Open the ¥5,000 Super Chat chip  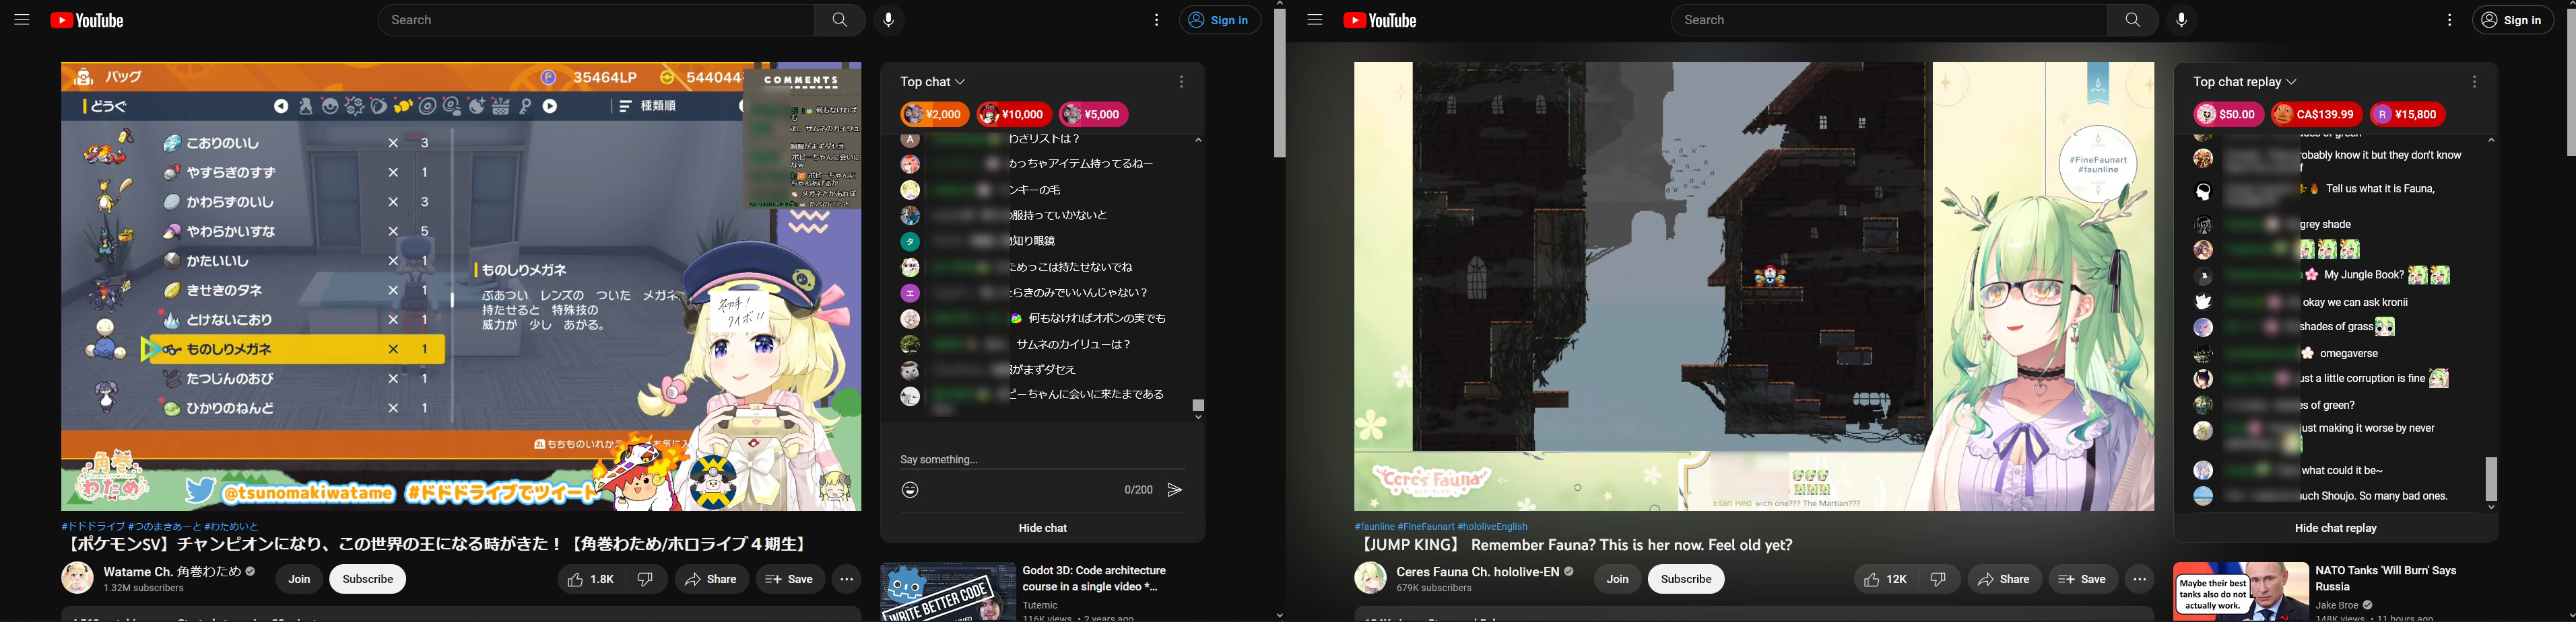(1094, 115)
